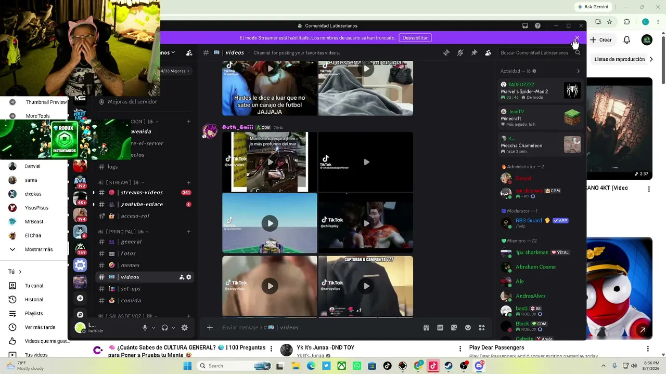Invite members icon beside server name
Screen dimensions: 666x374
click(x=189, y=52)
